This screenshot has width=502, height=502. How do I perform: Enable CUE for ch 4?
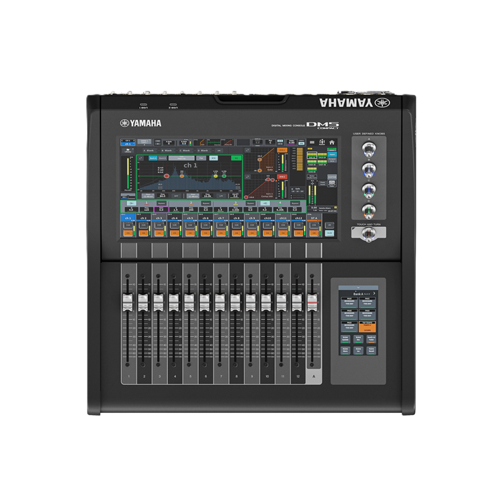(175, 225)
